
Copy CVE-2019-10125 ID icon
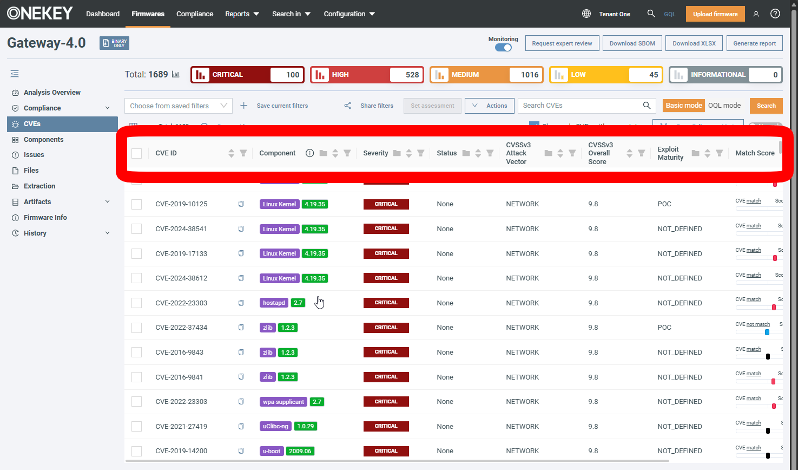click(x=241, y=204)
